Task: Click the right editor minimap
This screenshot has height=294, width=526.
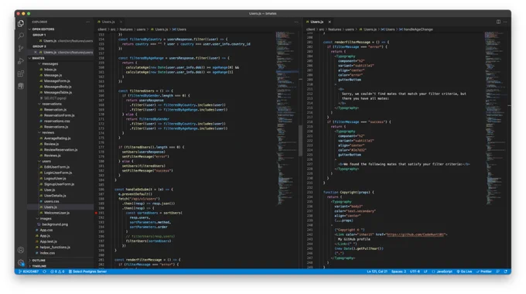Action: tap(496, 118)
